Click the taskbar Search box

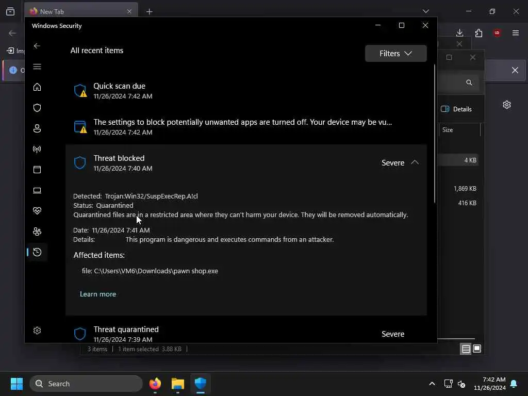86,384
